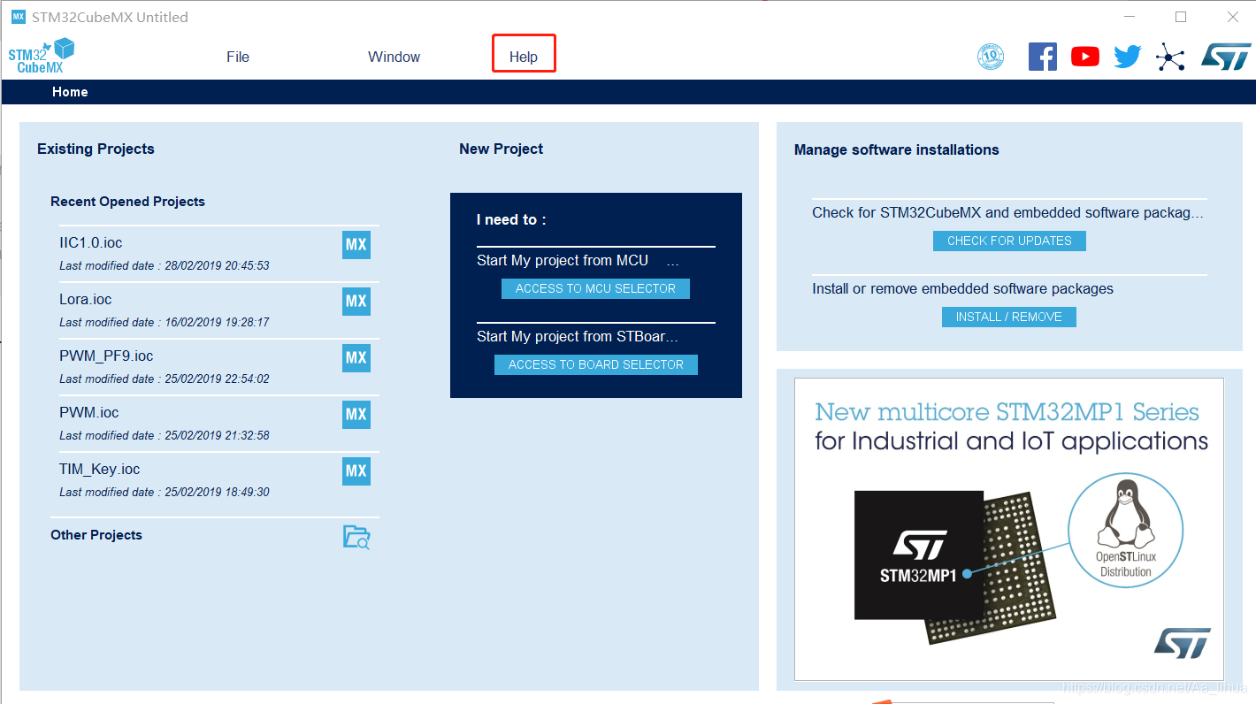
Task: Click the STM32MP1 Series banner image
Action: click(x=1008, y=528)
